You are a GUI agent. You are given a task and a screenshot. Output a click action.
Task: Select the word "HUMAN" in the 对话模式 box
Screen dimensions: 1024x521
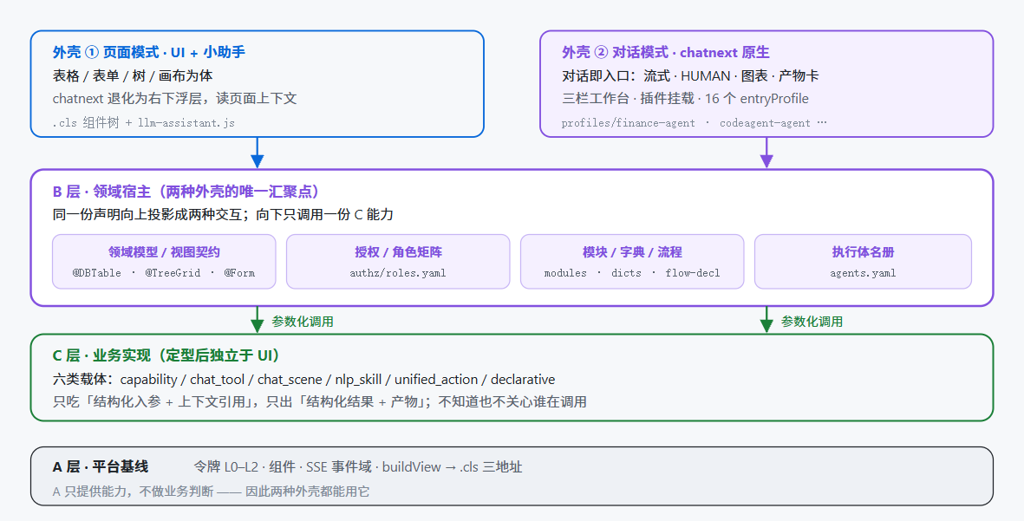pyautogui.click(x=705, y=75)
